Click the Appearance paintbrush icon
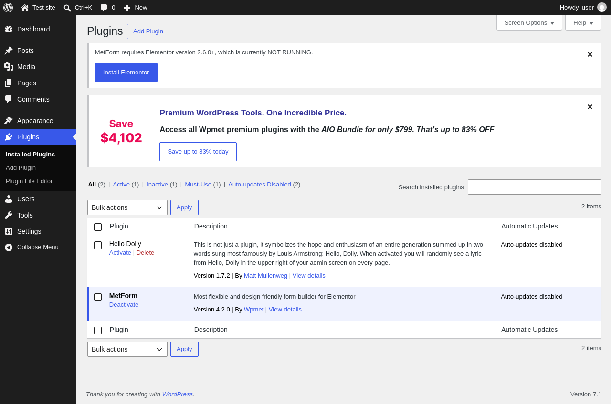This screenshot has width=611, height=404. [9, 121]
